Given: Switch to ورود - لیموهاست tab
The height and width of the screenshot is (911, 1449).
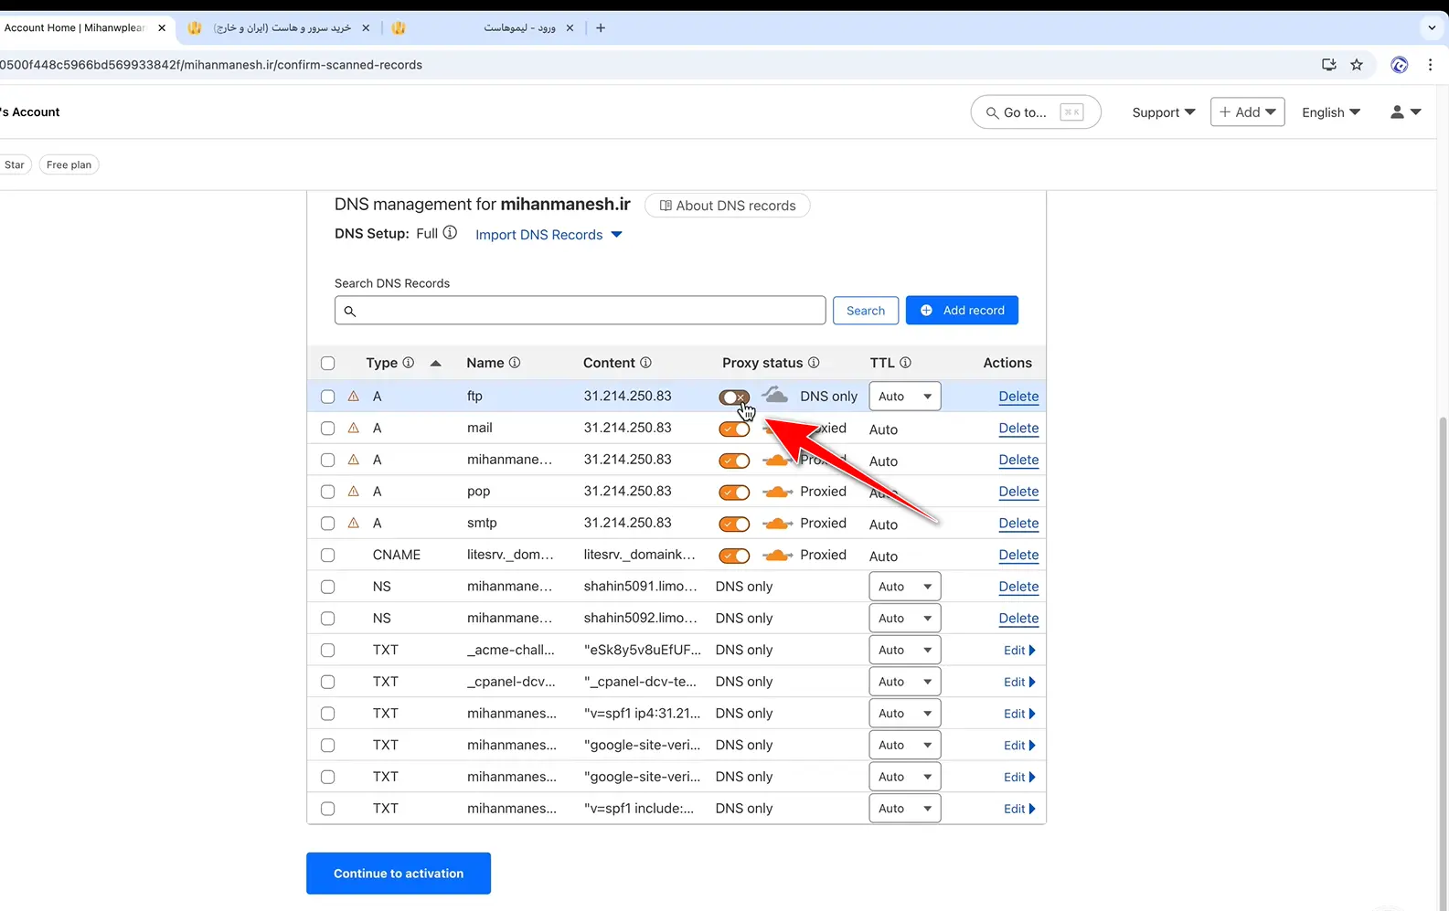Looking at the screenshot, I should click(x=485, y=27).
